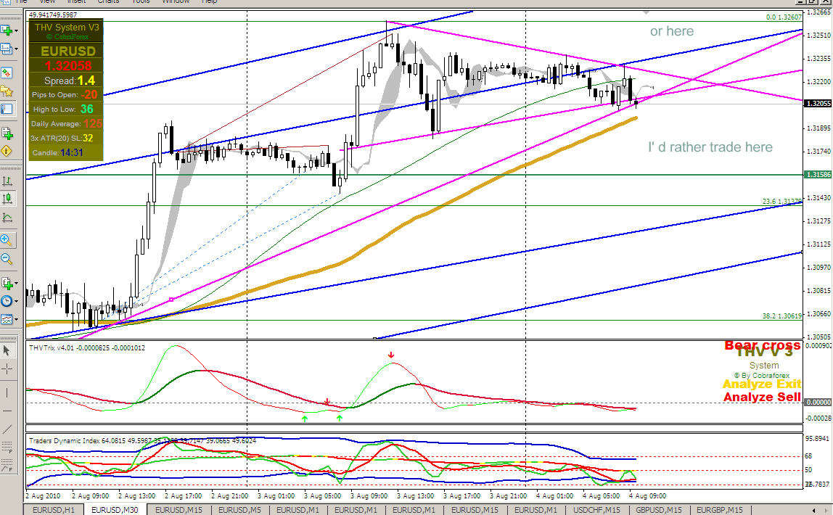Click the "3 Aug 09:00" time axis label
Image resolution: width=833 pixels, height=515 pixels.
click(x=369, y=496)
